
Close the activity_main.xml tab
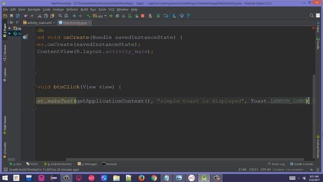click(54, 22)
